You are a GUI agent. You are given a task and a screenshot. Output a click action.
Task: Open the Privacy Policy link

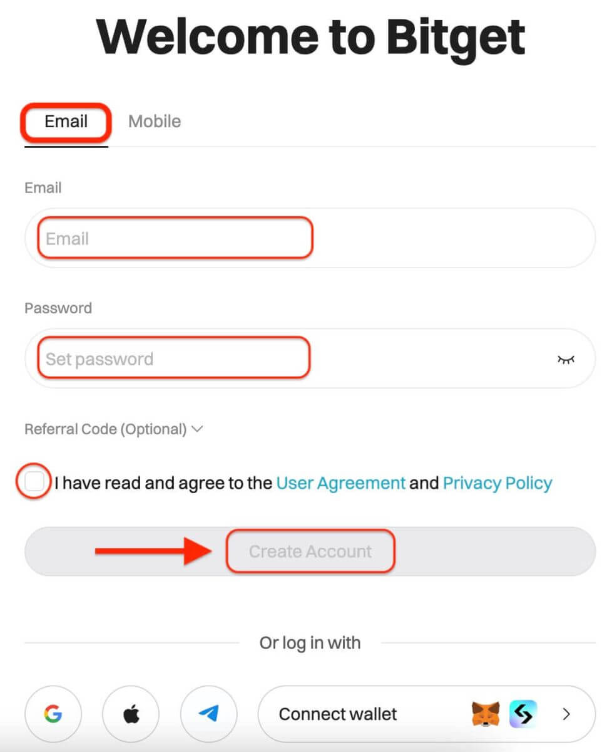[497, 483]
